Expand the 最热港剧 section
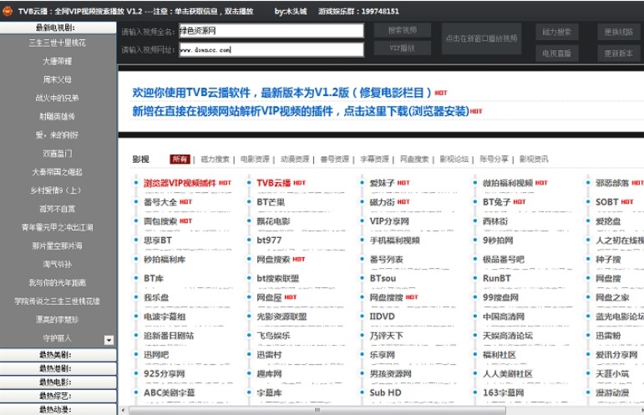This screenshot has height=415, width=644. [58, 368]
